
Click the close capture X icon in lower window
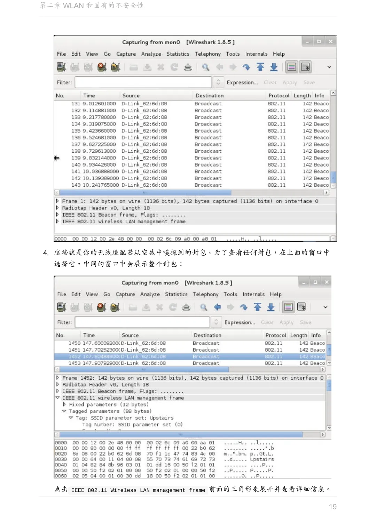tap(159, 307)
